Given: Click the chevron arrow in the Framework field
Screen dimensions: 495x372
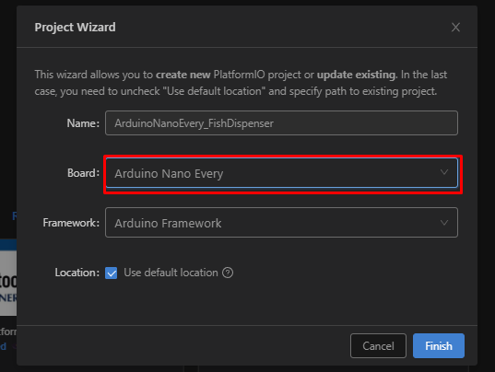Looking at the screenshot, I should (444, 223).
